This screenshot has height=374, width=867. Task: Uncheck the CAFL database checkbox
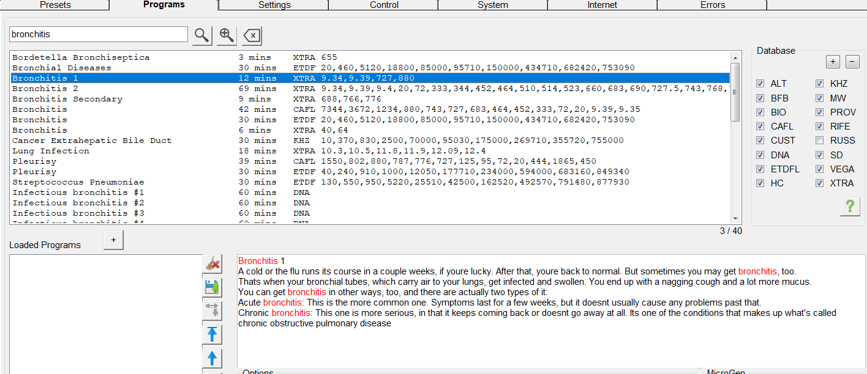[760, 127]
